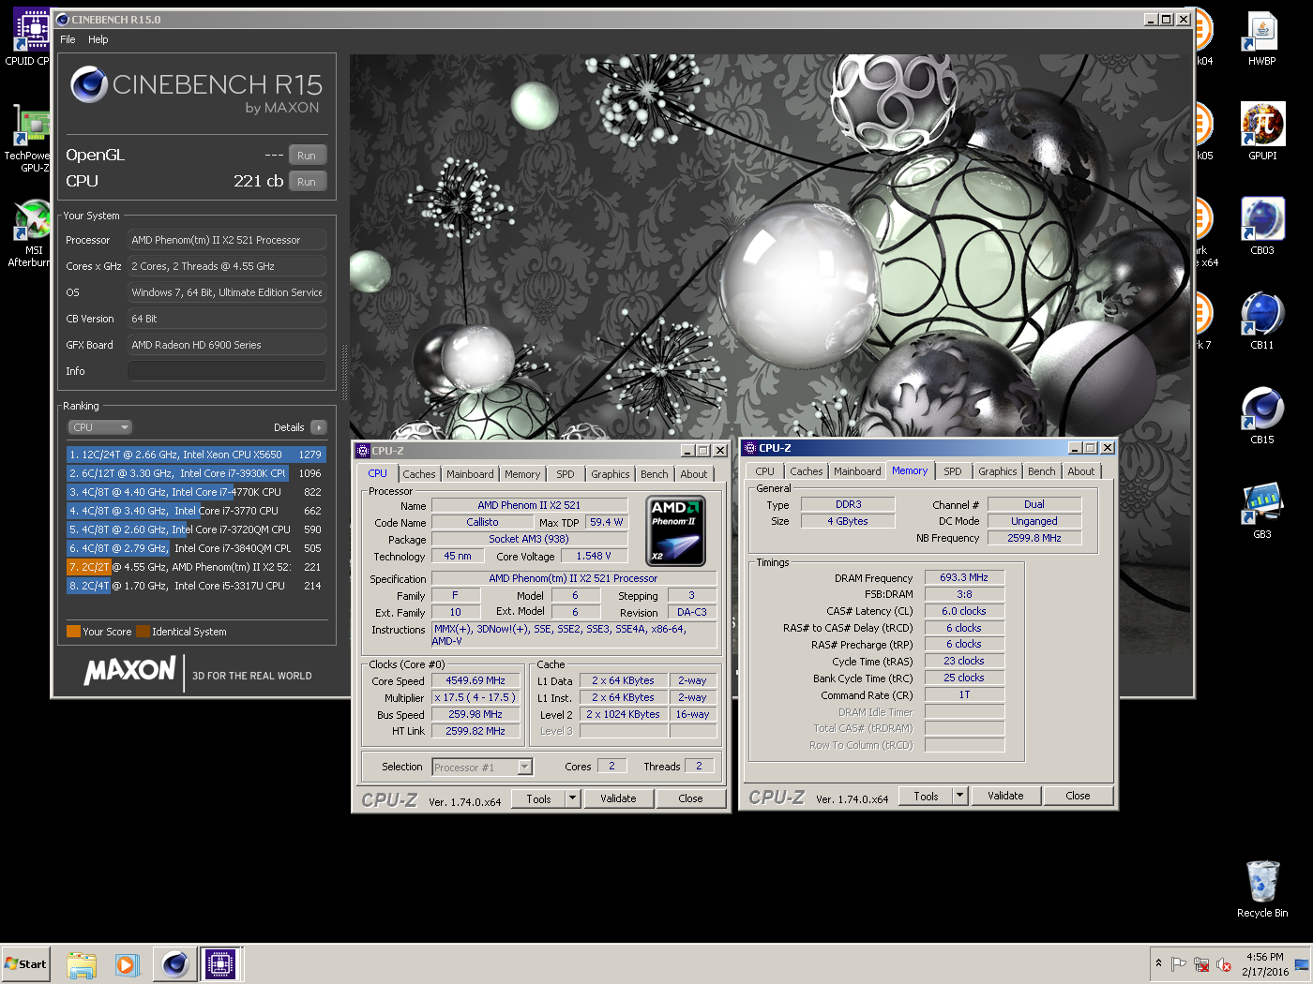Open the GB3 desktop shortcut
The width and height of the screenshot is (1313, 984).
[x=1261, y=510]
